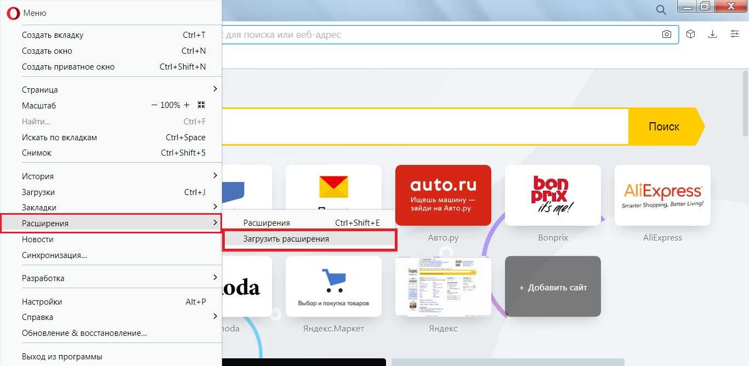Image resolution: width=749 pixels, height=366 pixels.
Task: Choose the Снимок menu entry
Action: pos(111,153)
